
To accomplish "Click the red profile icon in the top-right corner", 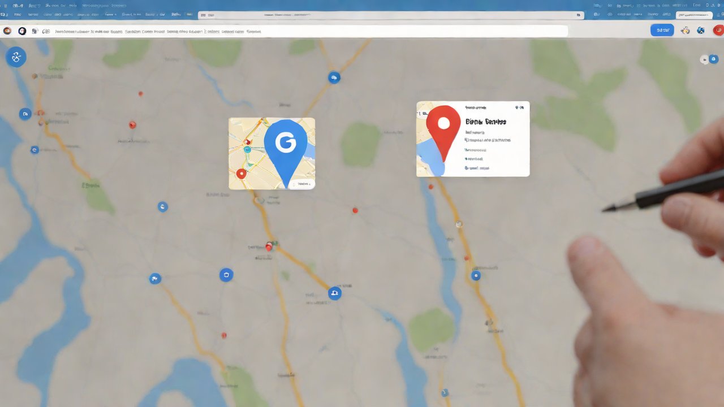I will (718, 31).
